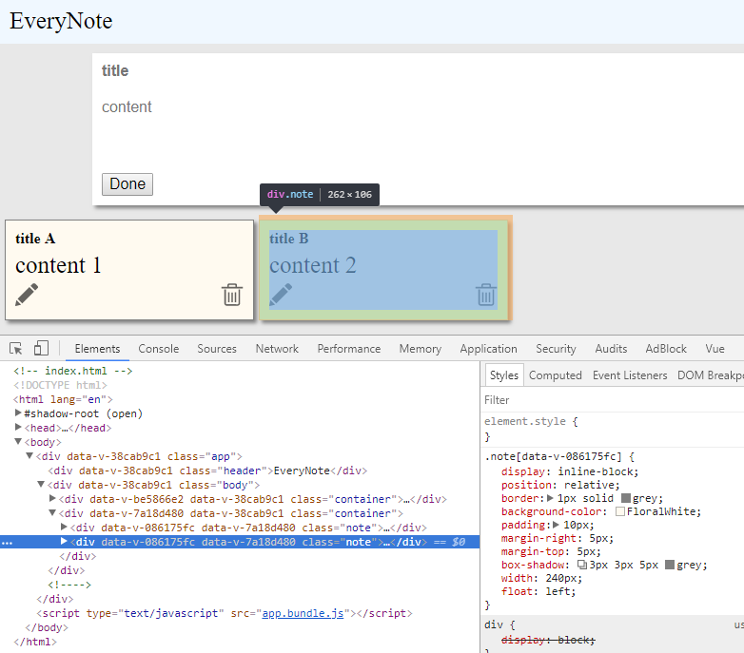Expand the #shadow-root (open) node
744x653 pixels.
click(18, 413)
